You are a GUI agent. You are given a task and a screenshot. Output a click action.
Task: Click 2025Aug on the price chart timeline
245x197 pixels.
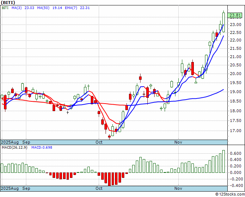[10, 142]
